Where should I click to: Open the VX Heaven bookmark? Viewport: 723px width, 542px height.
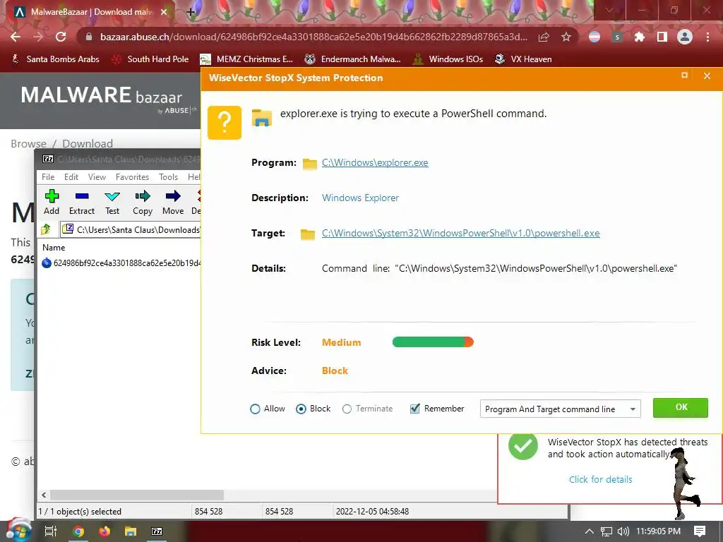click(523, 59)
